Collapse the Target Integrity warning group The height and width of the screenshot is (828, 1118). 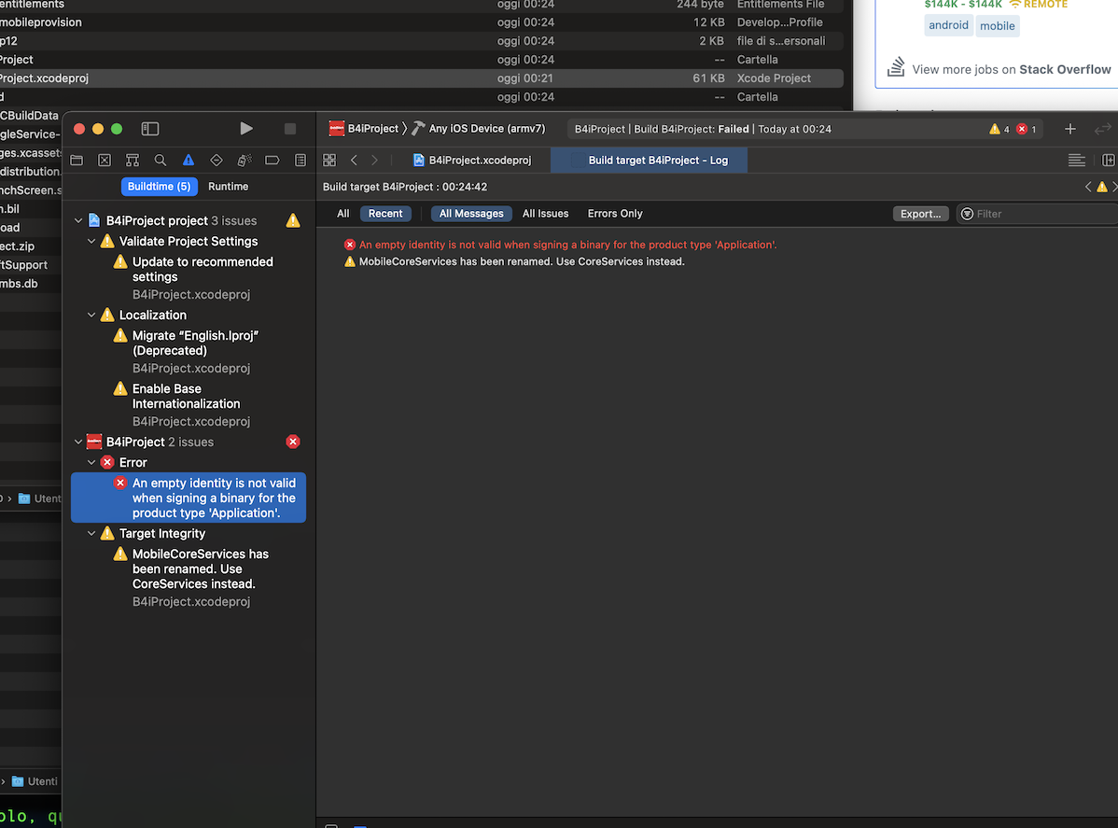[91, 533]
